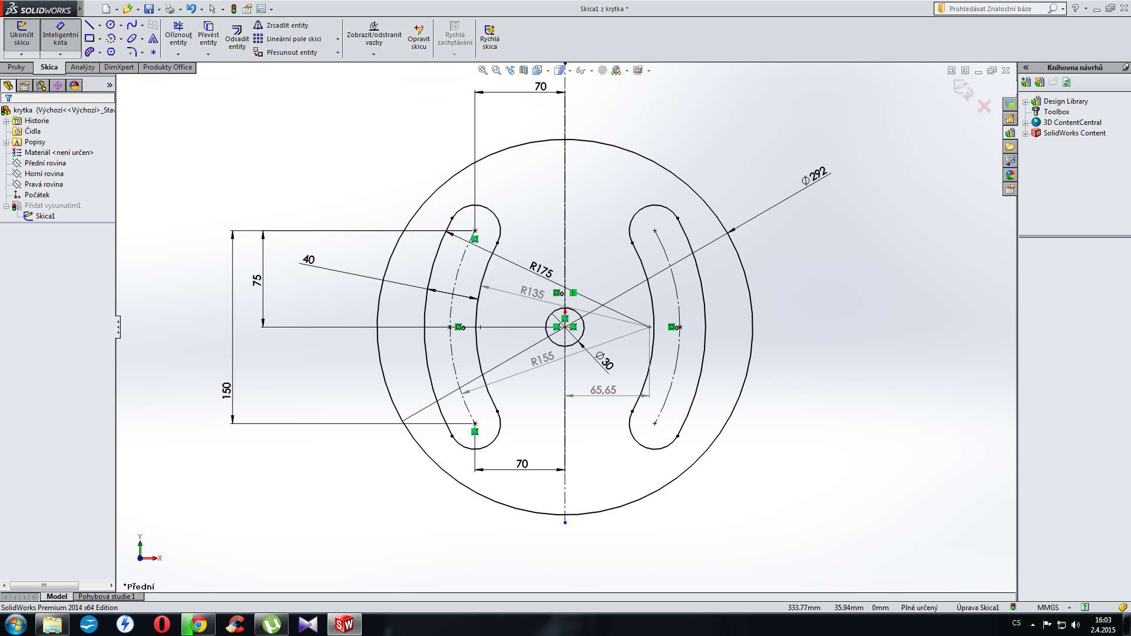Click the Zrcadlit entity mirror tool
The height and width of the screenshot is (636, 1131).
pyautogui.click(x=281, y=25)
